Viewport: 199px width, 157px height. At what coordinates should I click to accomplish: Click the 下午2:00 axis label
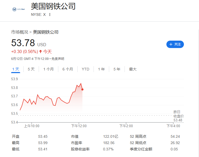(126, 126)
